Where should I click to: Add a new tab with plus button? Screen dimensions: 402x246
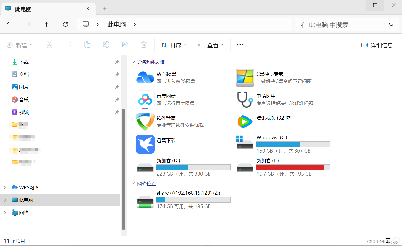[x=105, y=9]
